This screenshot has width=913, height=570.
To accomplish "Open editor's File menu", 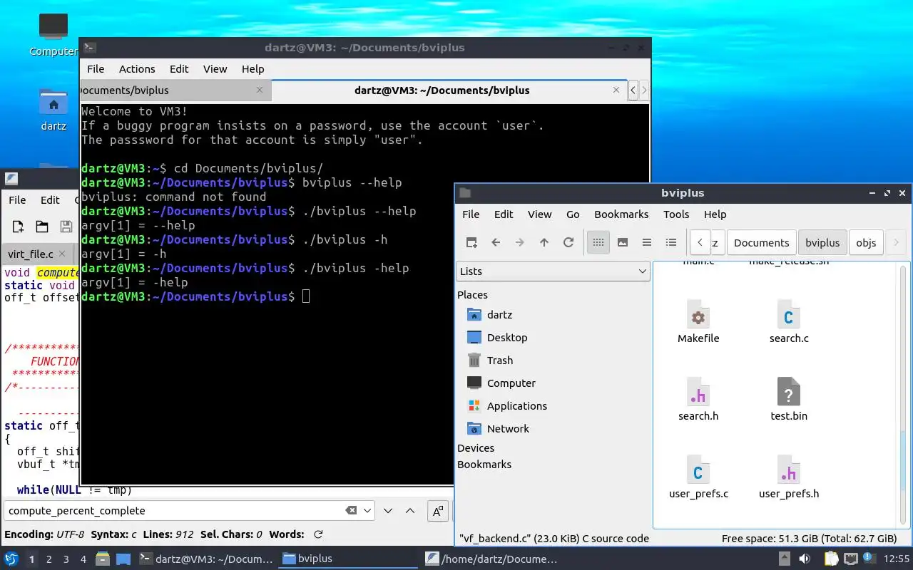I will pyautogui.click(x=17, y=199).
